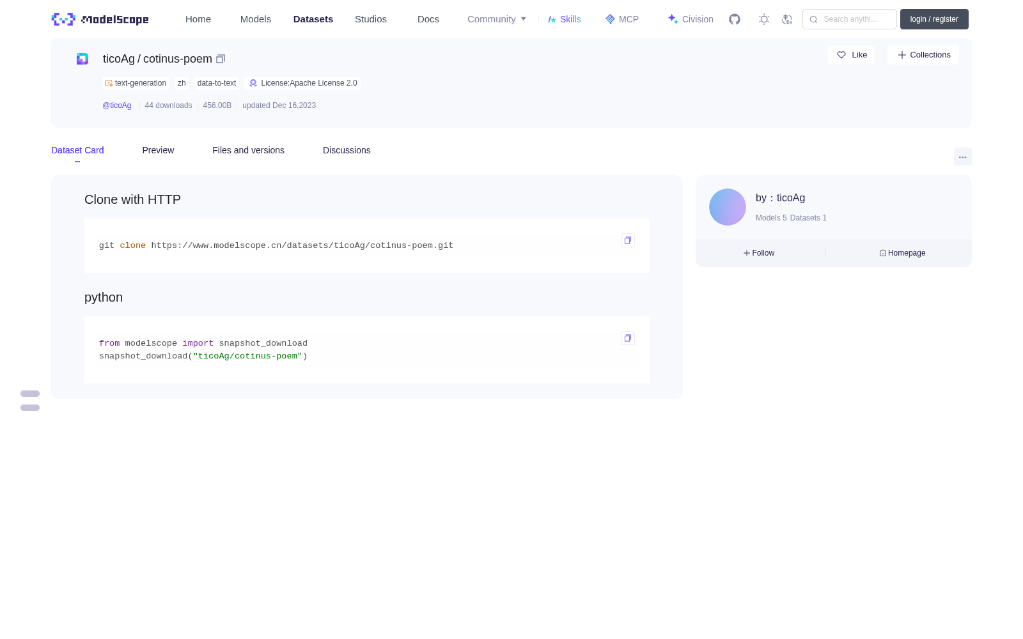The height and width of the screenshot is (639, 1023).
Task: Copy the dataset name ticoAg/cotinus-poem
Action: [221, 59]
